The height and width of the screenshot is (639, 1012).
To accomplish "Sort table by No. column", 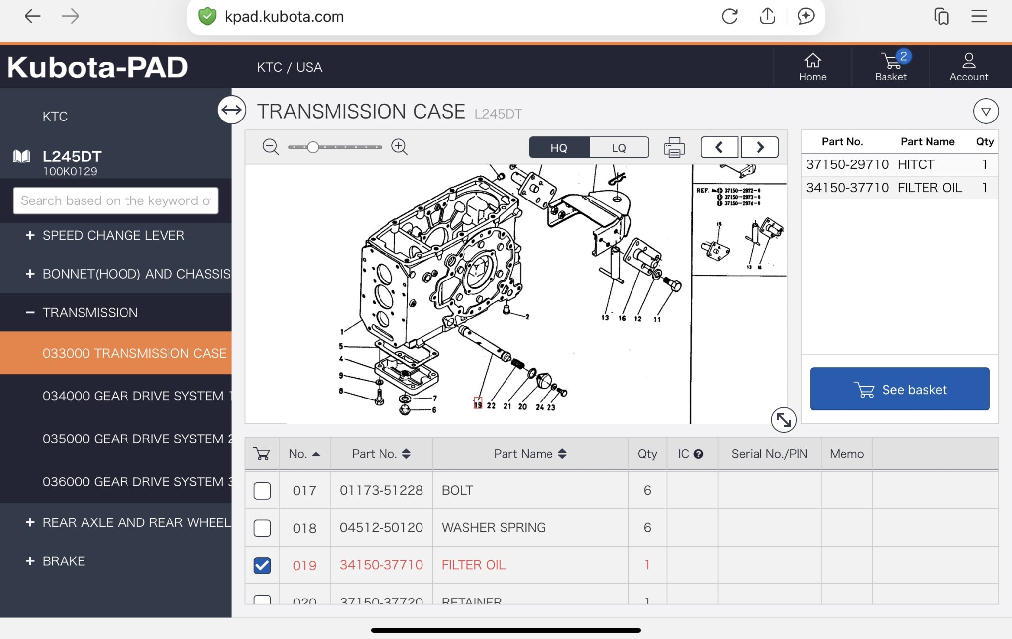I will (x=304, y=454).
